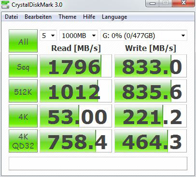Close the CrystalDiskMark window
Screen dimensions: 196x177
point(183,3)
